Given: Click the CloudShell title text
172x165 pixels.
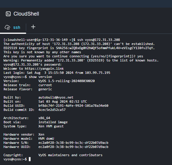Looking at the screenshot, I should [x=26, y=14].
